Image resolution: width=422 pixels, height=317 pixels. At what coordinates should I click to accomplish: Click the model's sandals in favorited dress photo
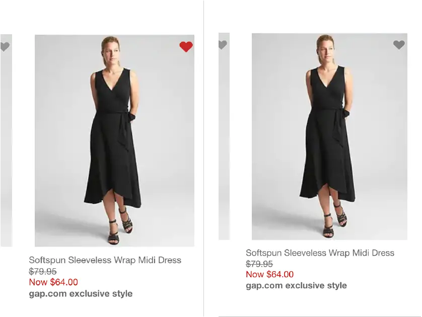click(120, 225)
